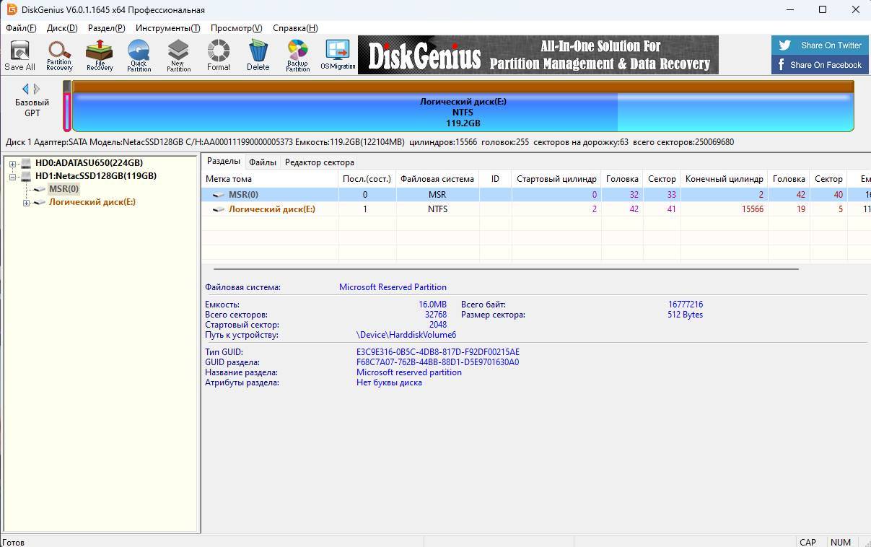Expand HD0:ADATASU650 disk node

pyautogui.click(x=12, y=163)
